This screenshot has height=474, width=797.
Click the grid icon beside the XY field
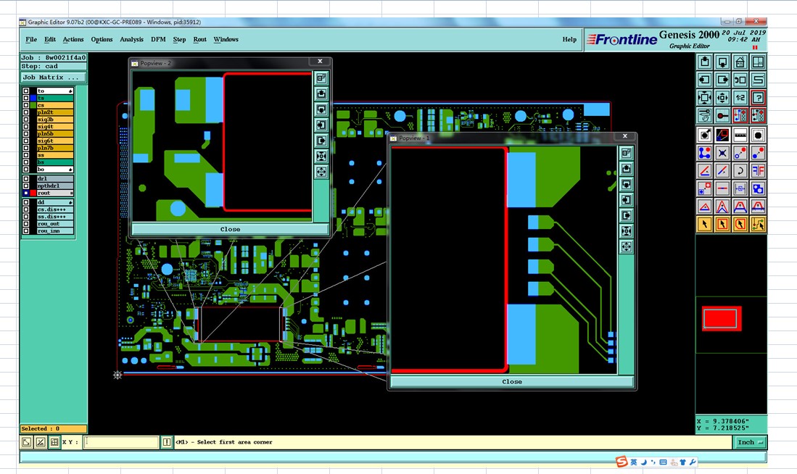pyautogui.click(x=54, y=442)
